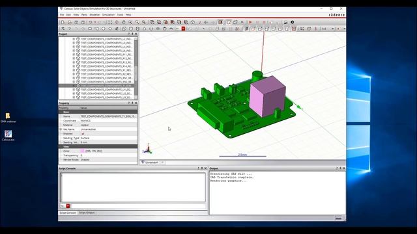Switch to the Script Output tab

click(x=87, y=213)
